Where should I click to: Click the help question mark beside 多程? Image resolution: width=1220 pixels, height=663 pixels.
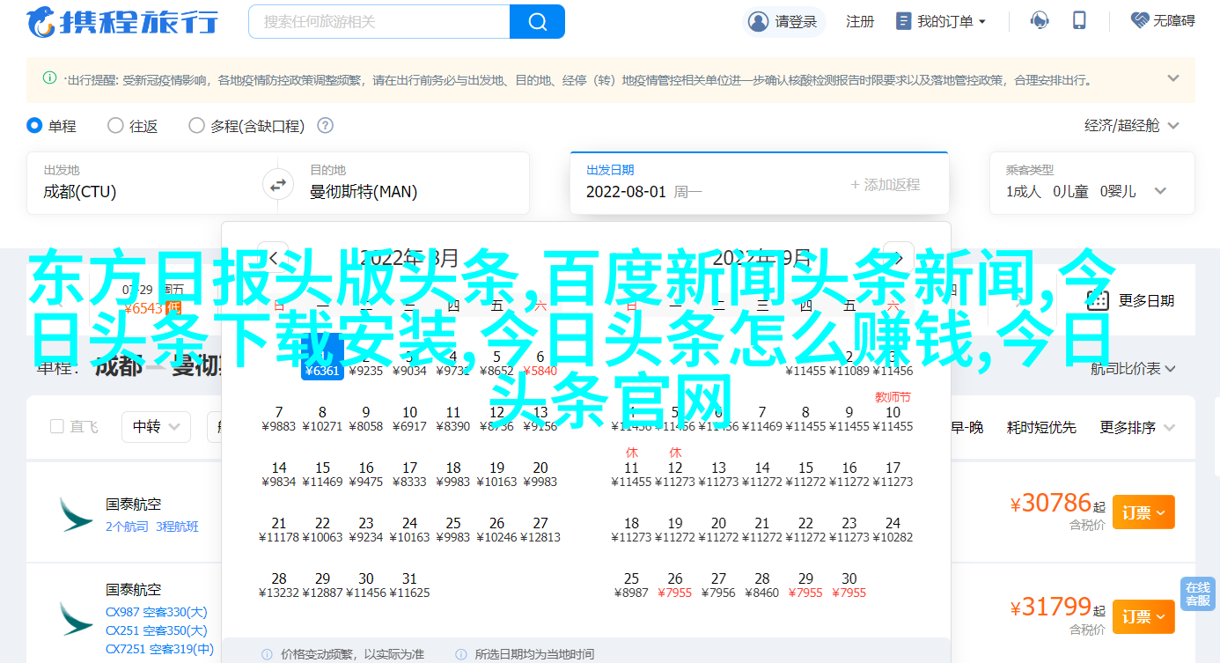tap(326, 126)
